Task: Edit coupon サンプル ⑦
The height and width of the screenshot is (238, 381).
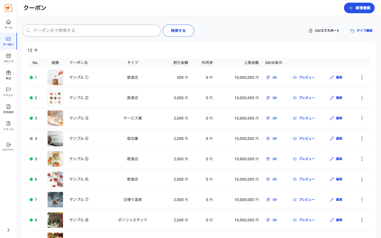Action: point(336,200)
